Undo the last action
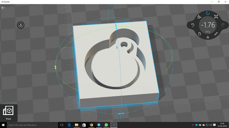229x128 pixels. (x=193, y=25)
